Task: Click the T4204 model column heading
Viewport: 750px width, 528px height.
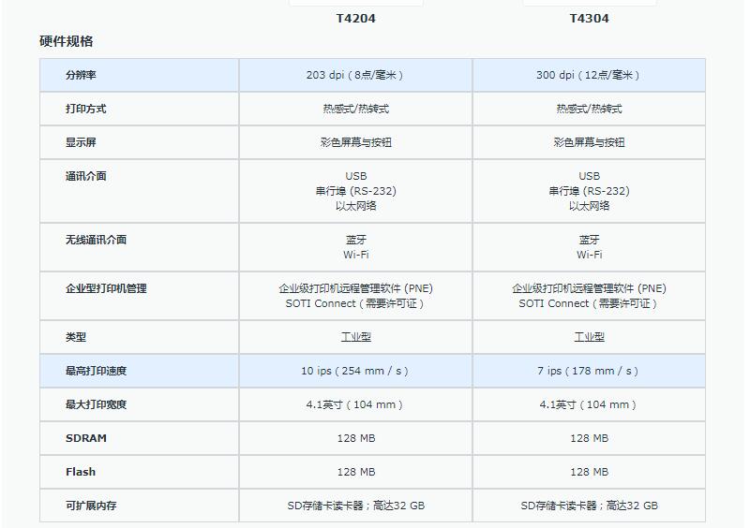Action: pyautogui.click(x=356, y=19)
